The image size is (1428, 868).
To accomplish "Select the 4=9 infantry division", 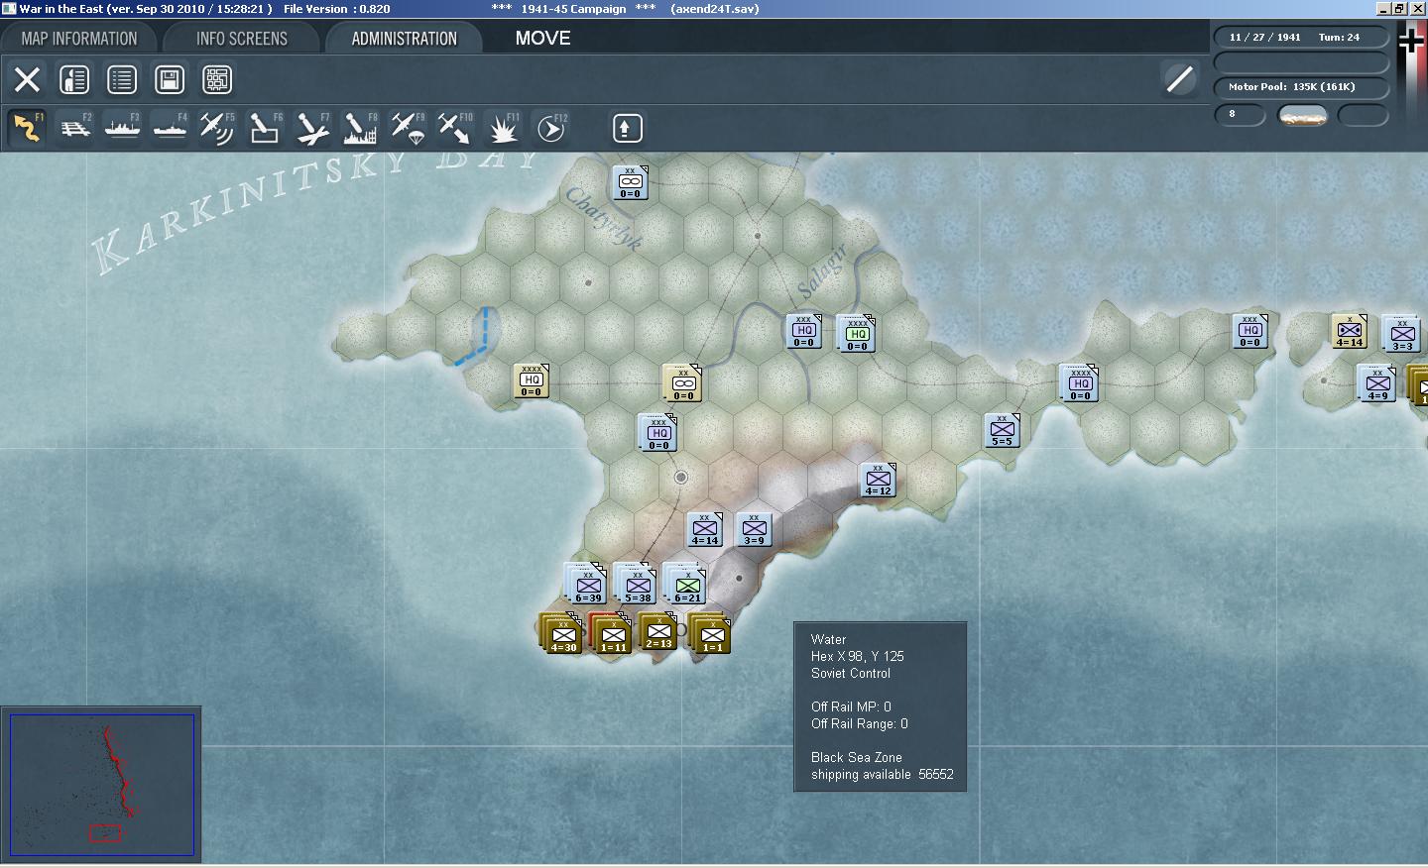I will (1377, 383).
